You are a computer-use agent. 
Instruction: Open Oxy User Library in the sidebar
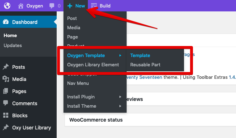tap(32, 128)
